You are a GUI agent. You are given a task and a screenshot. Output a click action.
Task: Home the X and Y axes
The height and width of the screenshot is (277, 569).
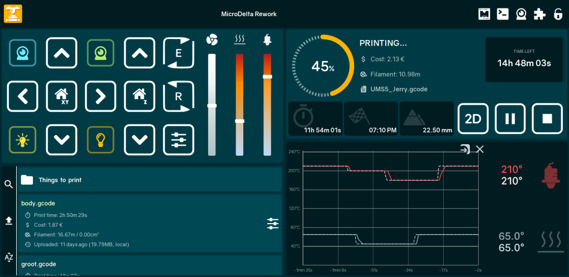click(61, 96)
